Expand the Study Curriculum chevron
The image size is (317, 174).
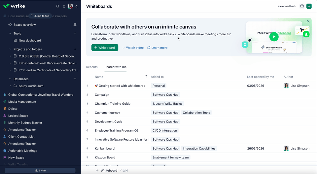coord(10,86)
